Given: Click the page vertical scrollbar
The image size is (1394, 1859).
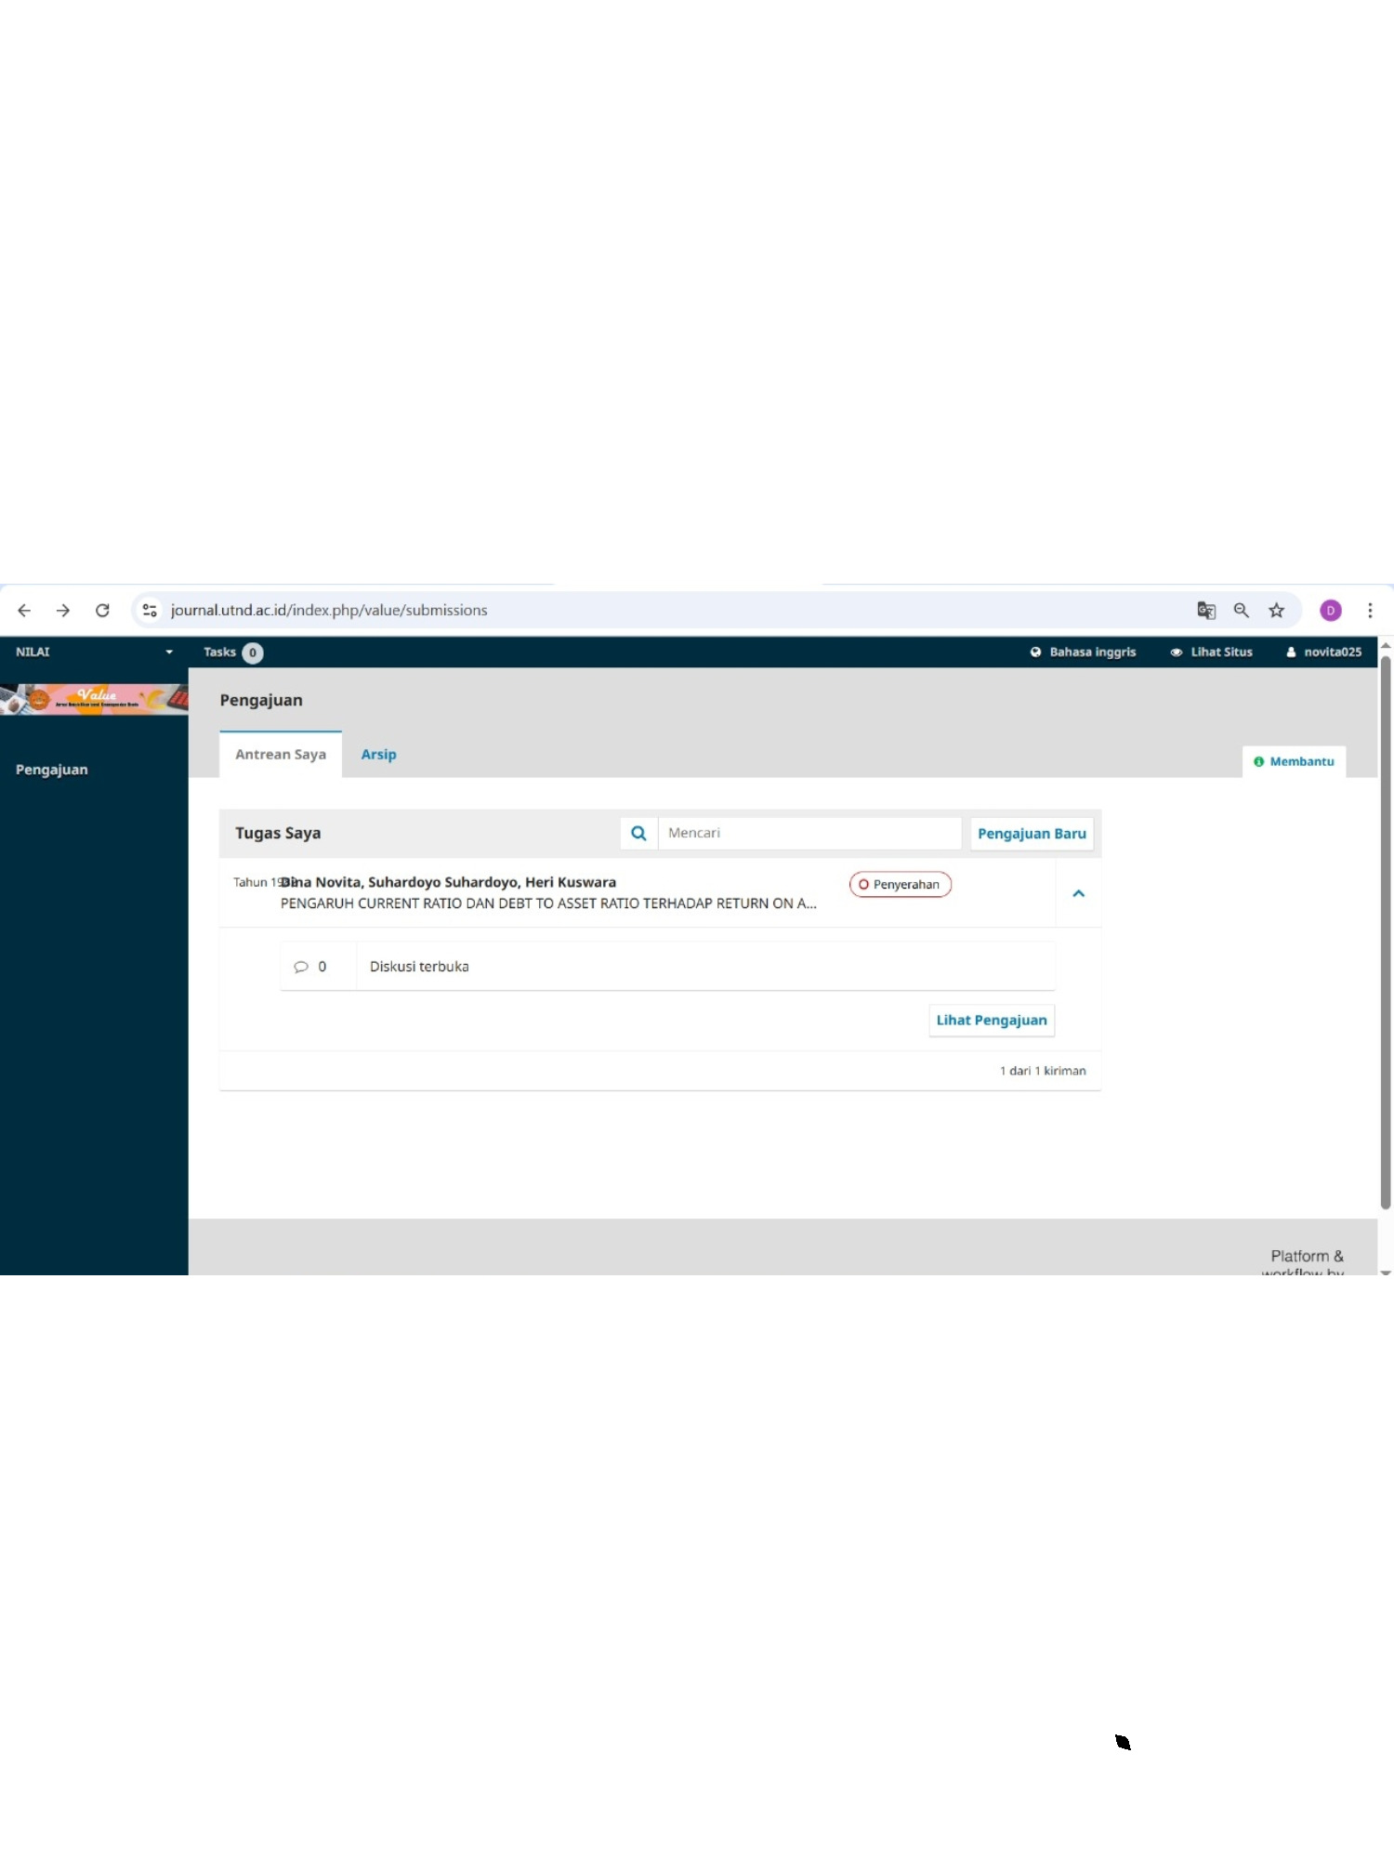Looking at the screenshot, I should (x=1386, y=931).
